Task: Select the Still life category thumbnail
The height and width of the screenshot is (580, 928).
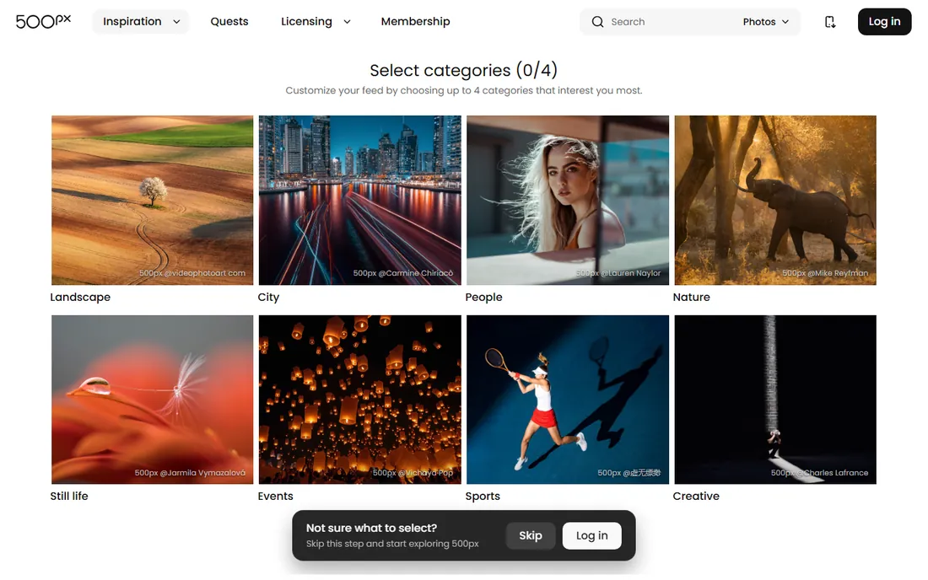Action: (152, 400)
